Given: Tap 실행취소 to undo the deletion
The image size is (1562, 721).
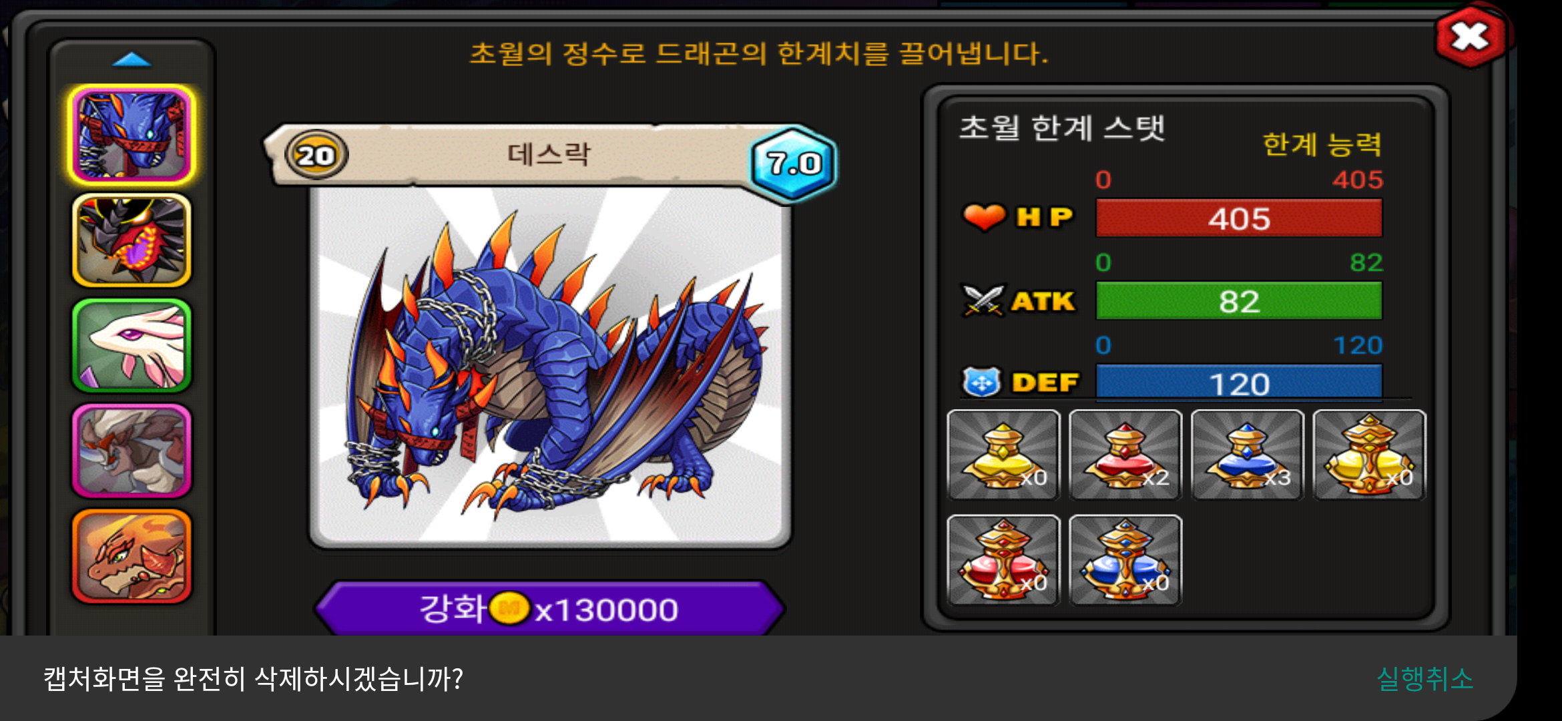Looking at the screenshot, I should point(1424,679).
